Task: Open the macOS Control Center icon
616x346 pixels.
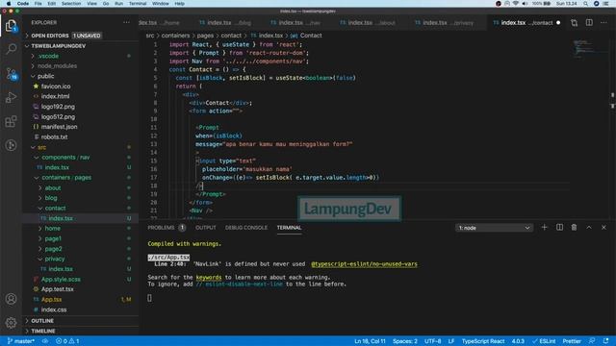Action: click(x=606, y=4)
